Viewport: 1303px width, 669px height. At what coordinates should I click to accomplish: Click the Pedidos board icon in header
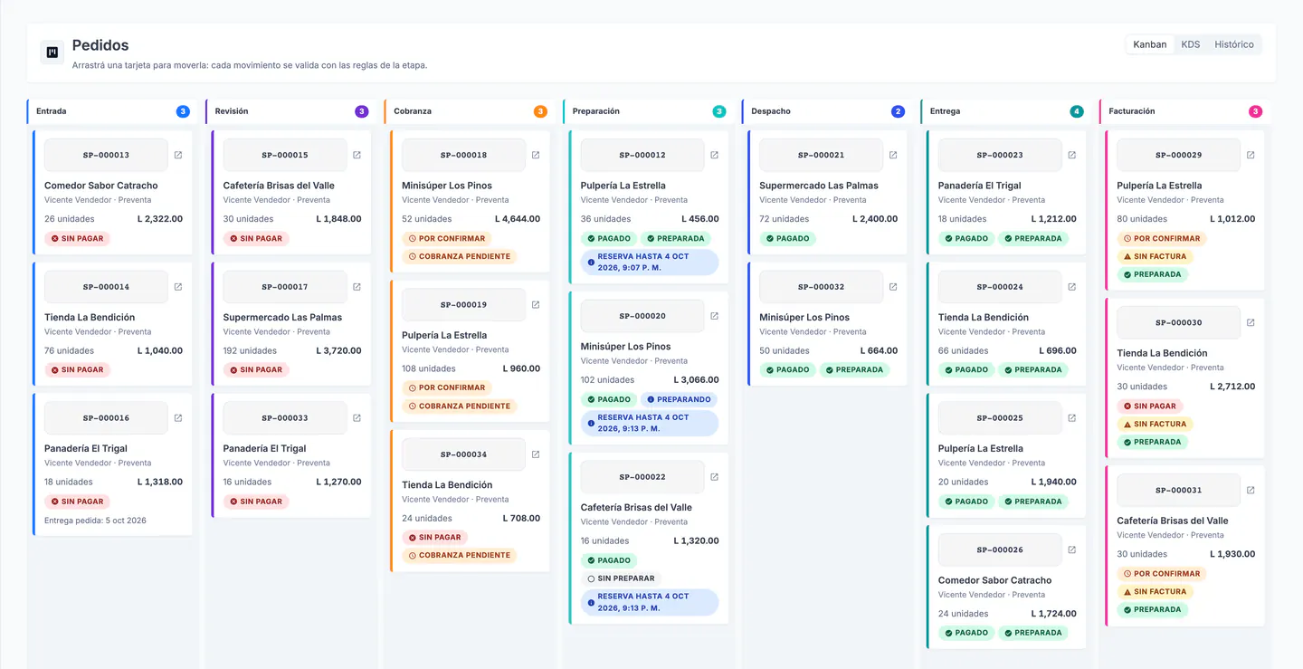(52, 53)
